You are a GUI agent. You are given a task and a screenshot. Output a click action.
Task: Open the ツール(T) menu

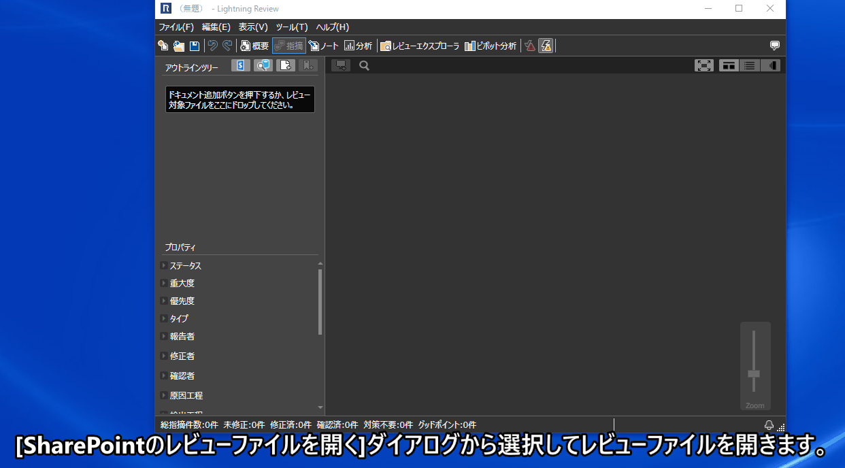292,27
